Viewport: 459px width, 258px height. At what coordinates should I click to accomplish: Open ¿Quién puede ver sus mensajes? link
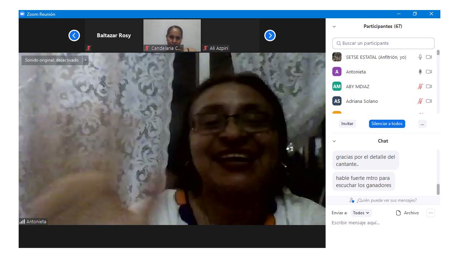click(387, 200)
